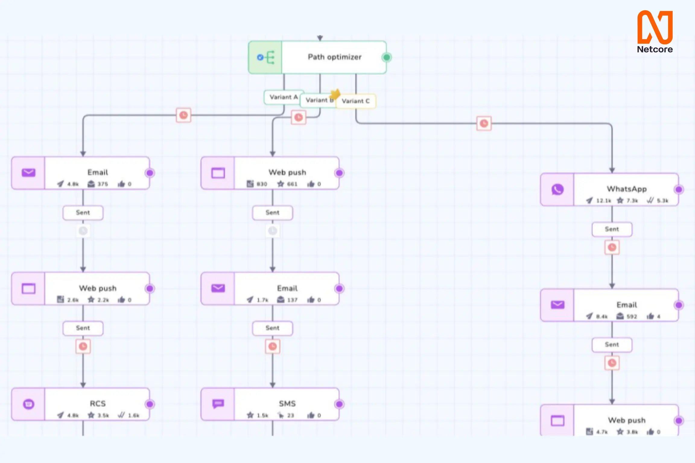Click the purple connector dot on the Email 375 node
Image resolution: width=695 pixels, height=463 pixels.
(150, 173)
